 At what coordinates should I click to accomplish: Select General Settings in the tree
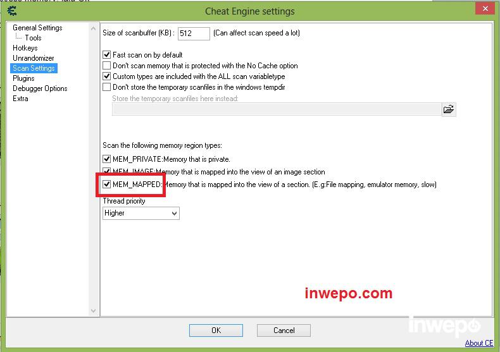click(x=37, y=28)
